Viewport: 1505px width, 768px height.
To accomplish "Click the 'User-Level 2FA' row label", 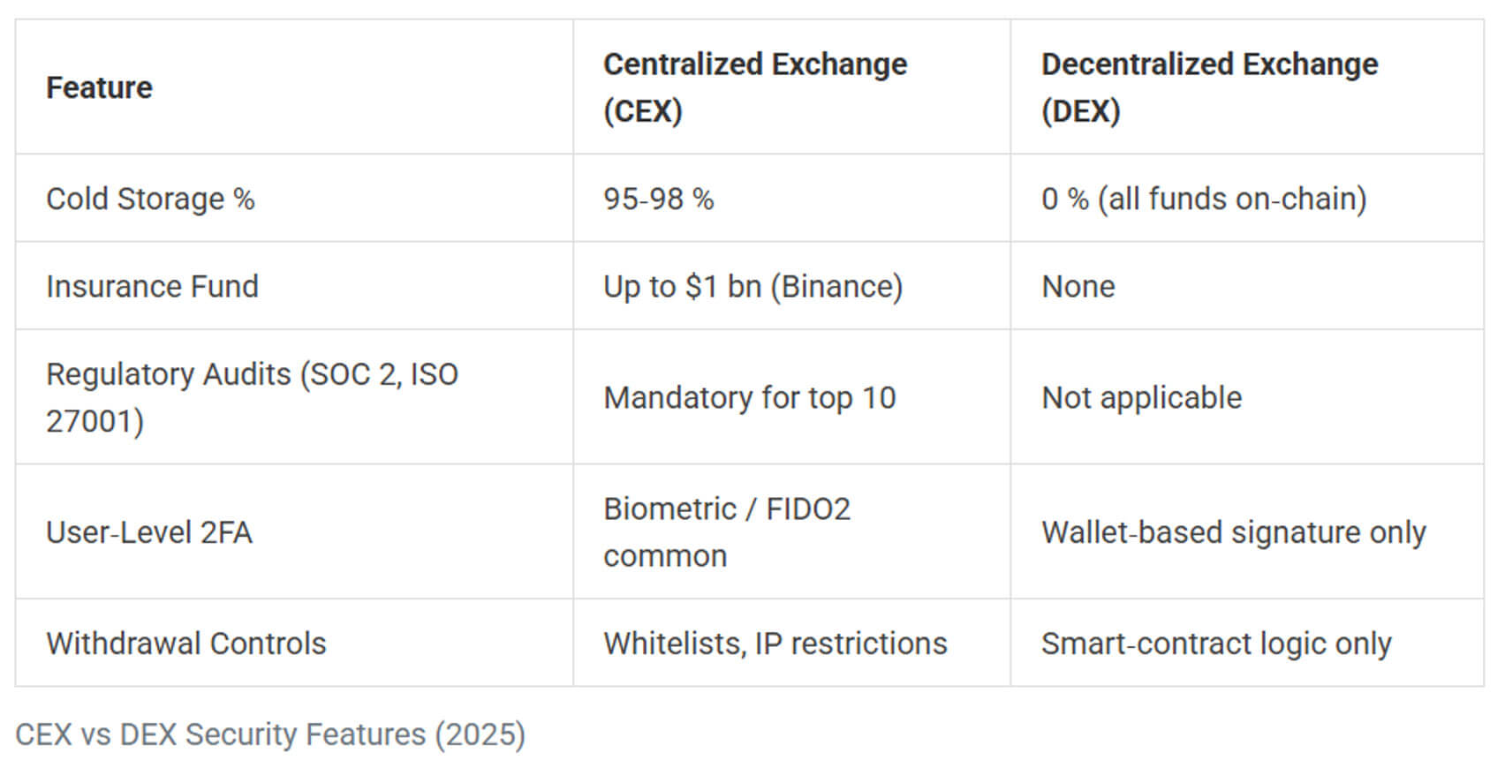I will [149, 532].
